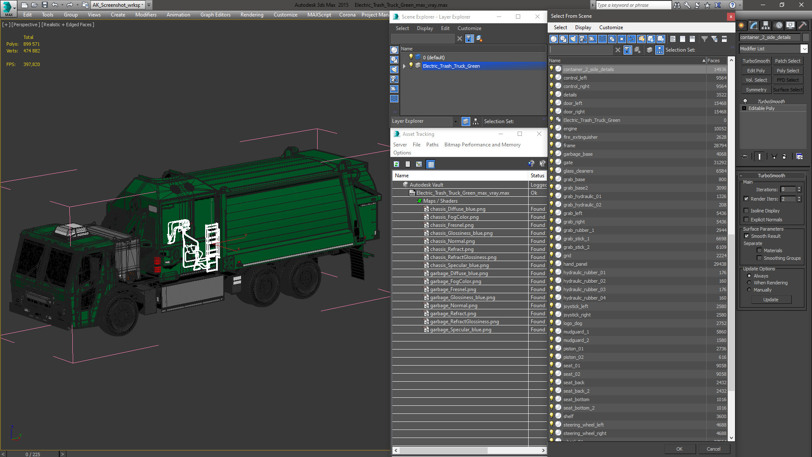The width and height of the screenshot is (812, 457).
Task: Open Help dropdown arrow in title bar
Action: click(x=740, y=5)
